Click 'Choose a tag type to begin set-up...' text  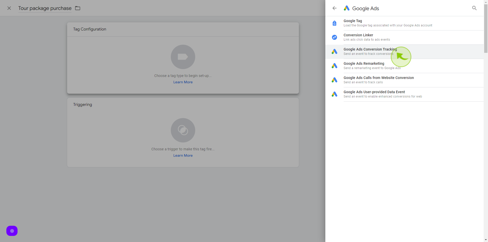pos(183,76)
